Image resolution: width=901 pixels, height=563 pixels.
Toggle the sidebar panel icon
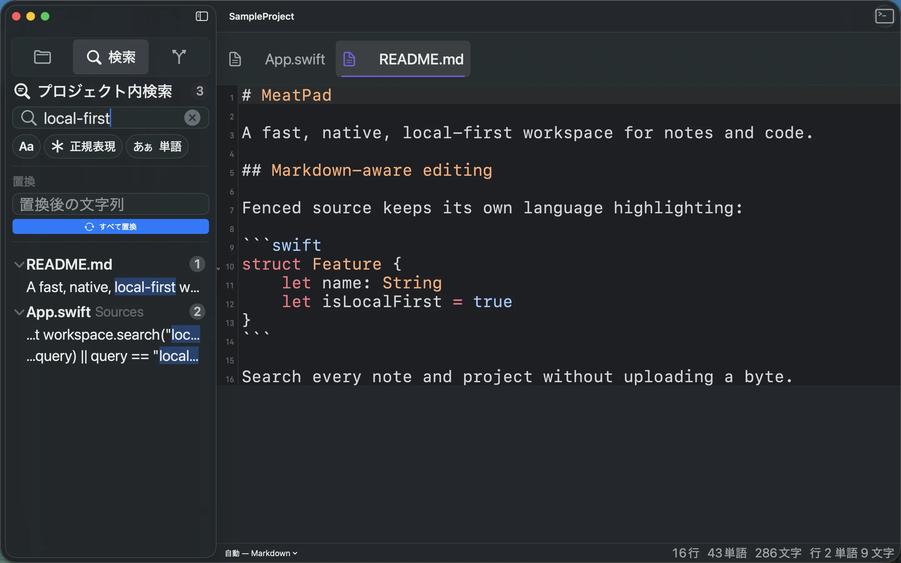[202, 16]
